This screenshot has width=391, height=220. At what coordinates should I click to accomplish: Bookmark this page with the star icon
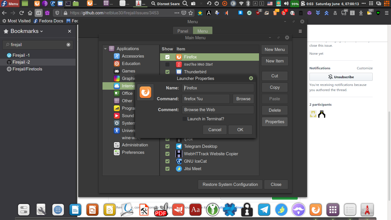tap(190, 13)
